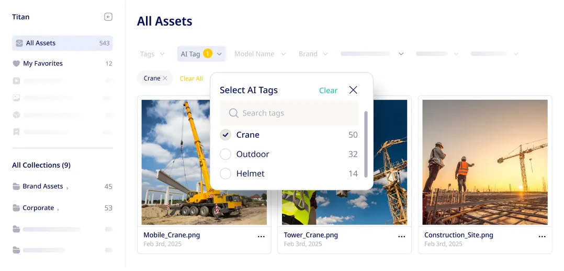This screenshot has height=271, width=564.
Task: Open the Model Name filter dropdown
Action: (260, 54)
